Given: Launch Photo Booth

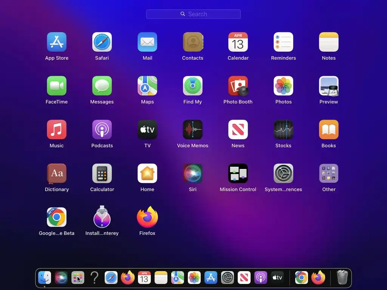Looking at the screenshot, I should point(238,86).
